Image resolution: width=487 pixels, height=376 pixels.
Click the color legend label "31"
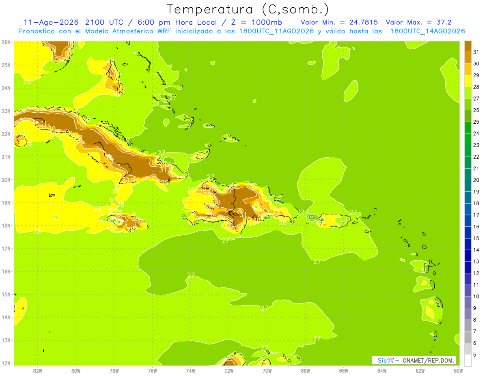[476, 52]
